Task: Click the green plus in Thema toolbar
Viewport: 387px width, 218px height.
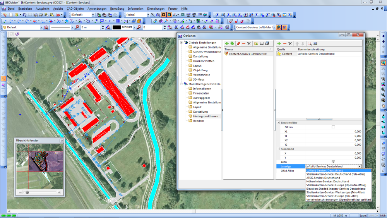Action: [x=227, y=44]
